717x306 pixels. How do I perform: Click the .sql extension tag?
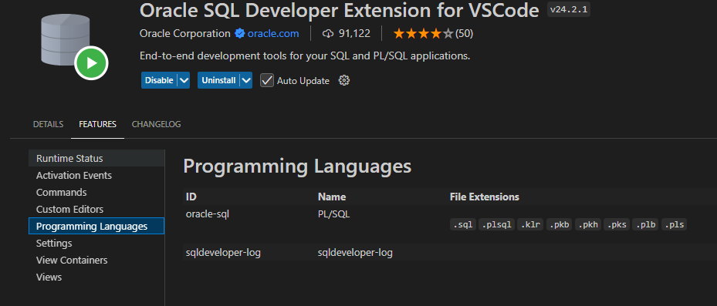pos(463,224)
